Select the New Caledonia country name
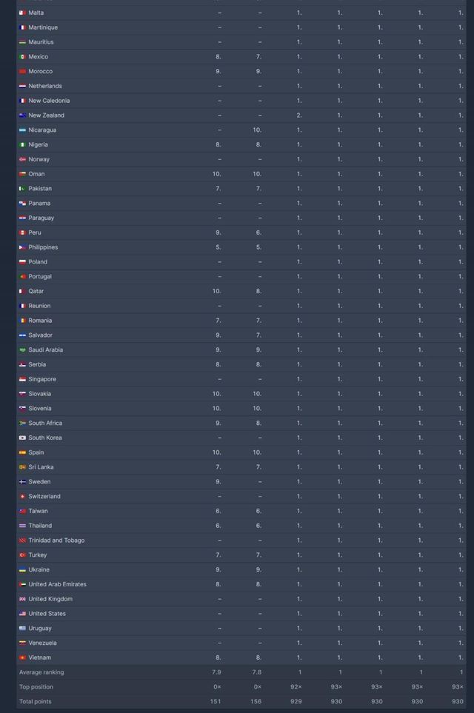This screenshot has height=713, width=474. (x=49, y=101)
